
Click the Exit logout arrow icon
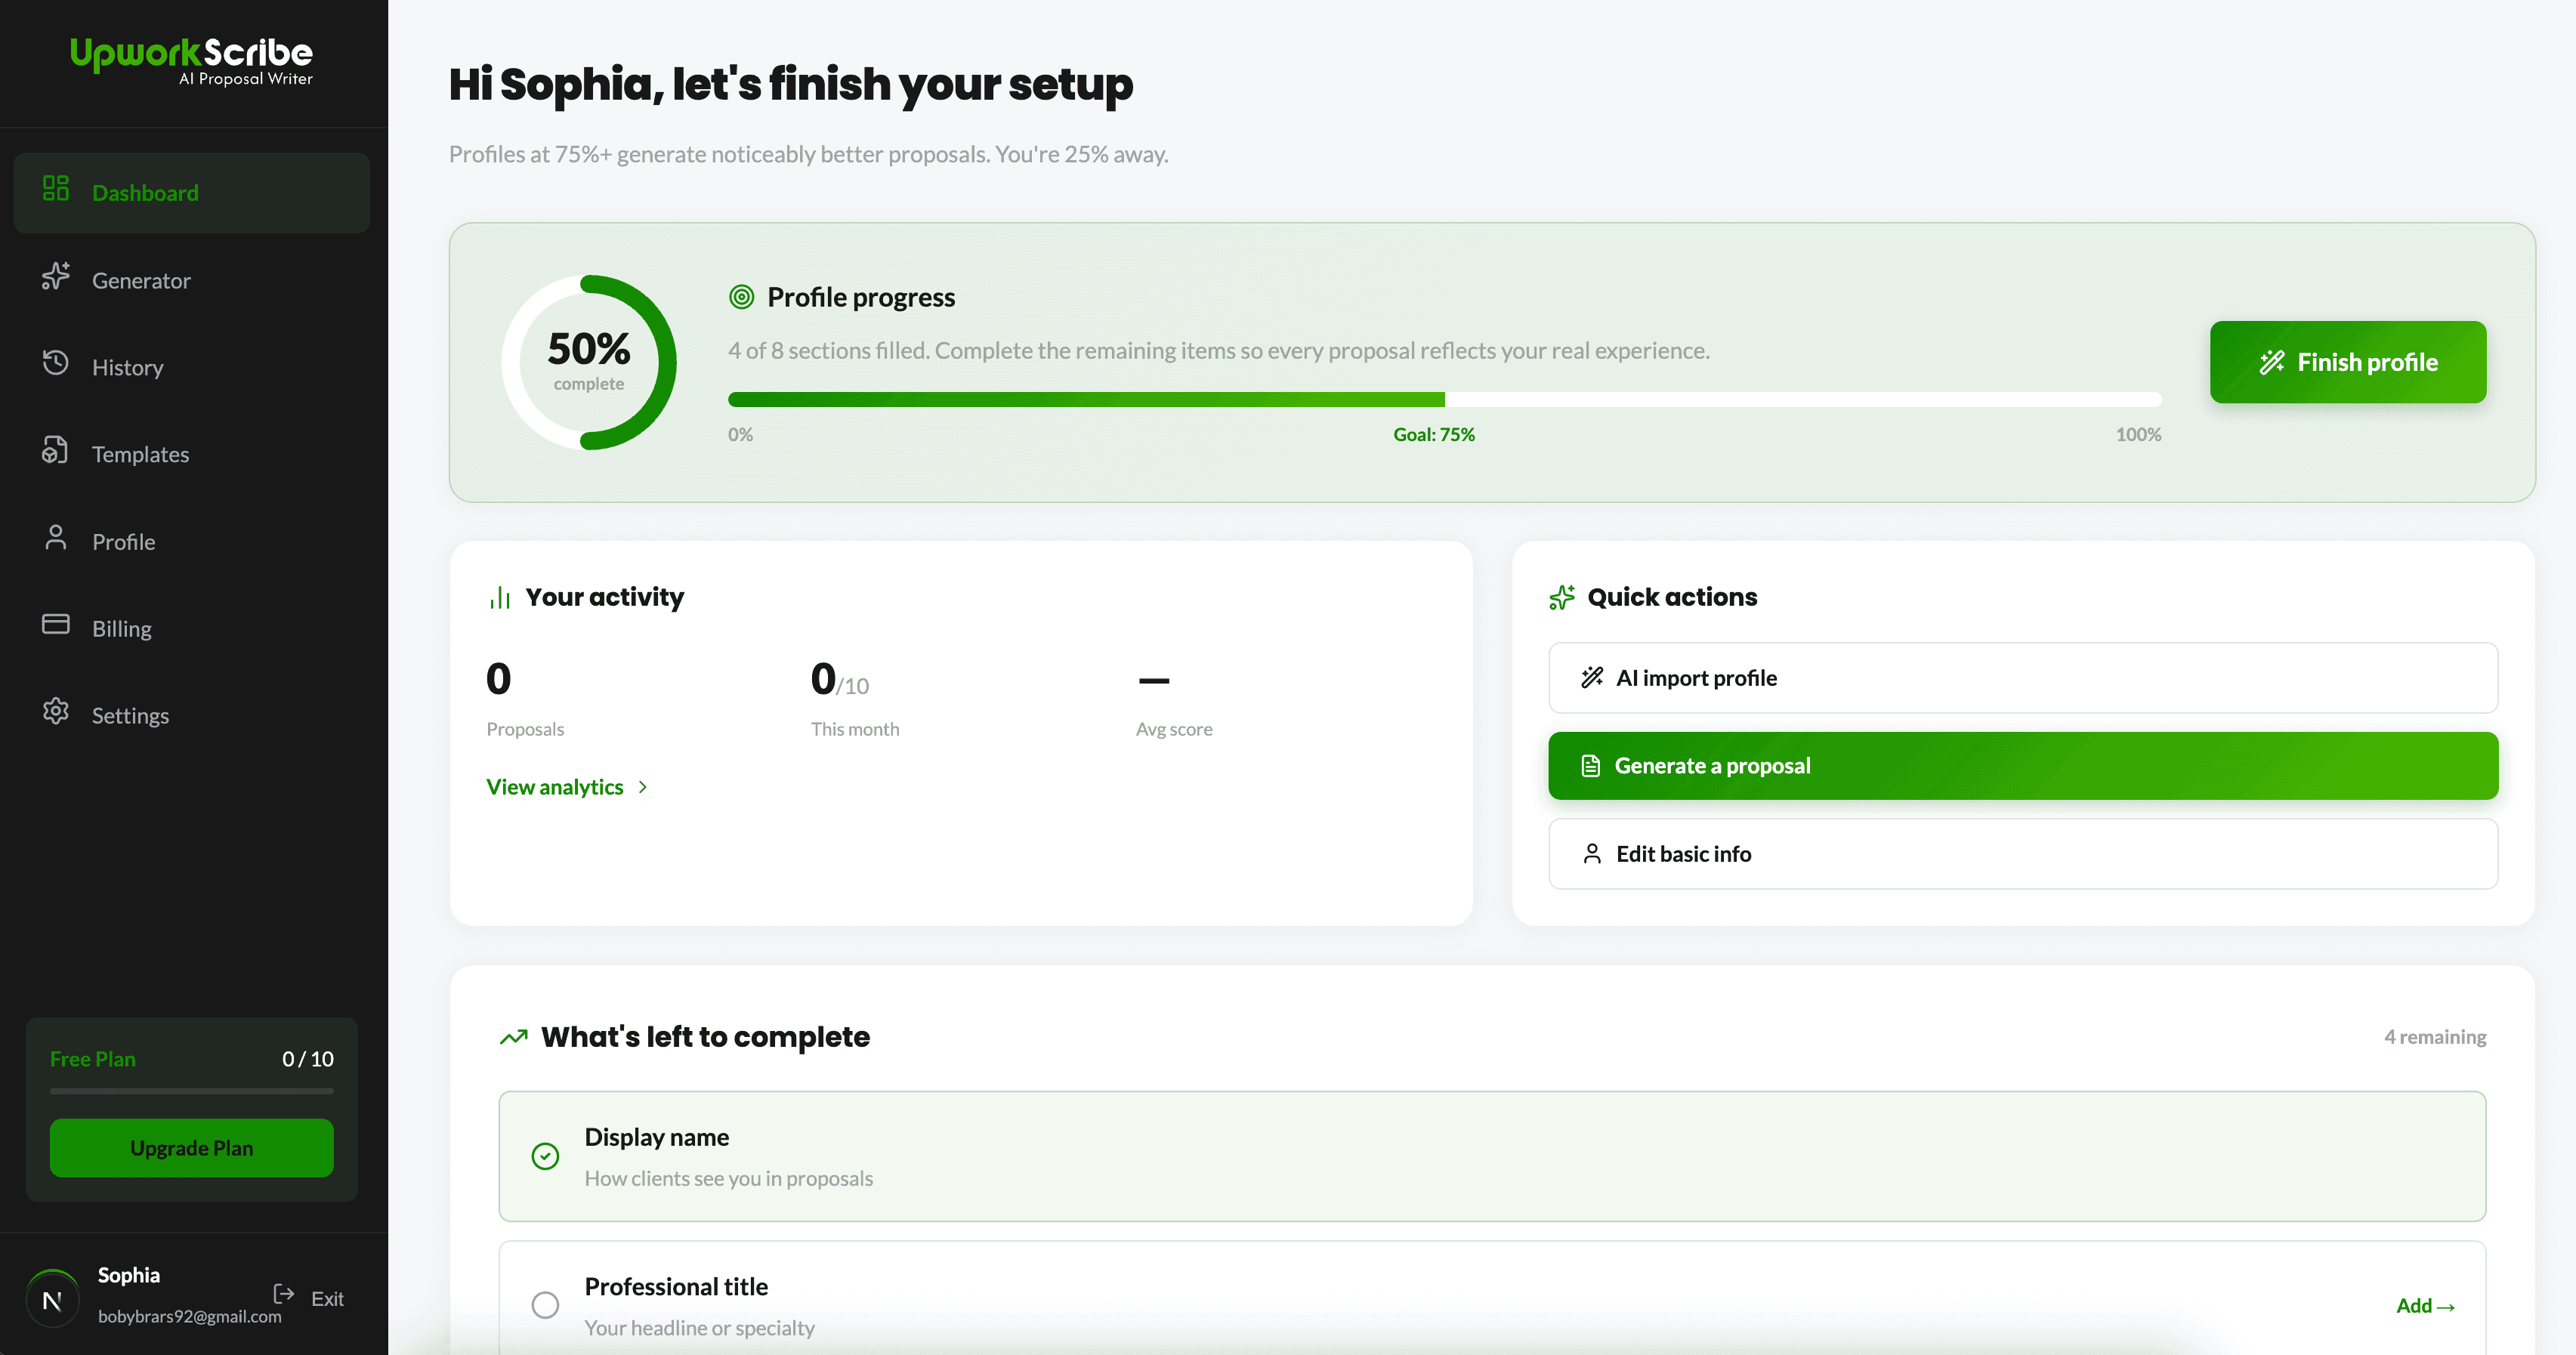[284, 1294]
